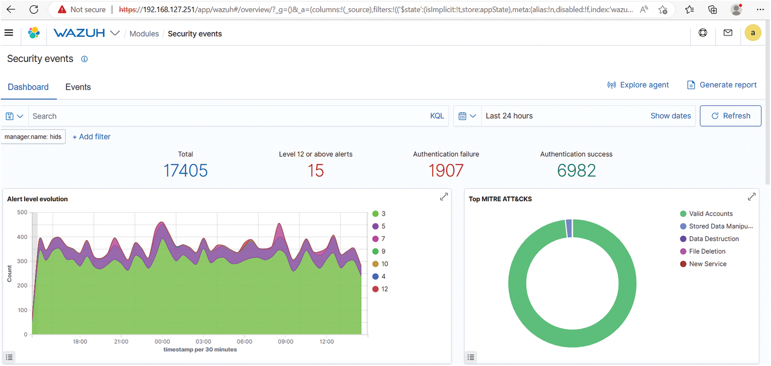The height and width of the screenshot is (366, 771).
Task: Open the saved queries dropdown
Action: (x=15, y=116)
